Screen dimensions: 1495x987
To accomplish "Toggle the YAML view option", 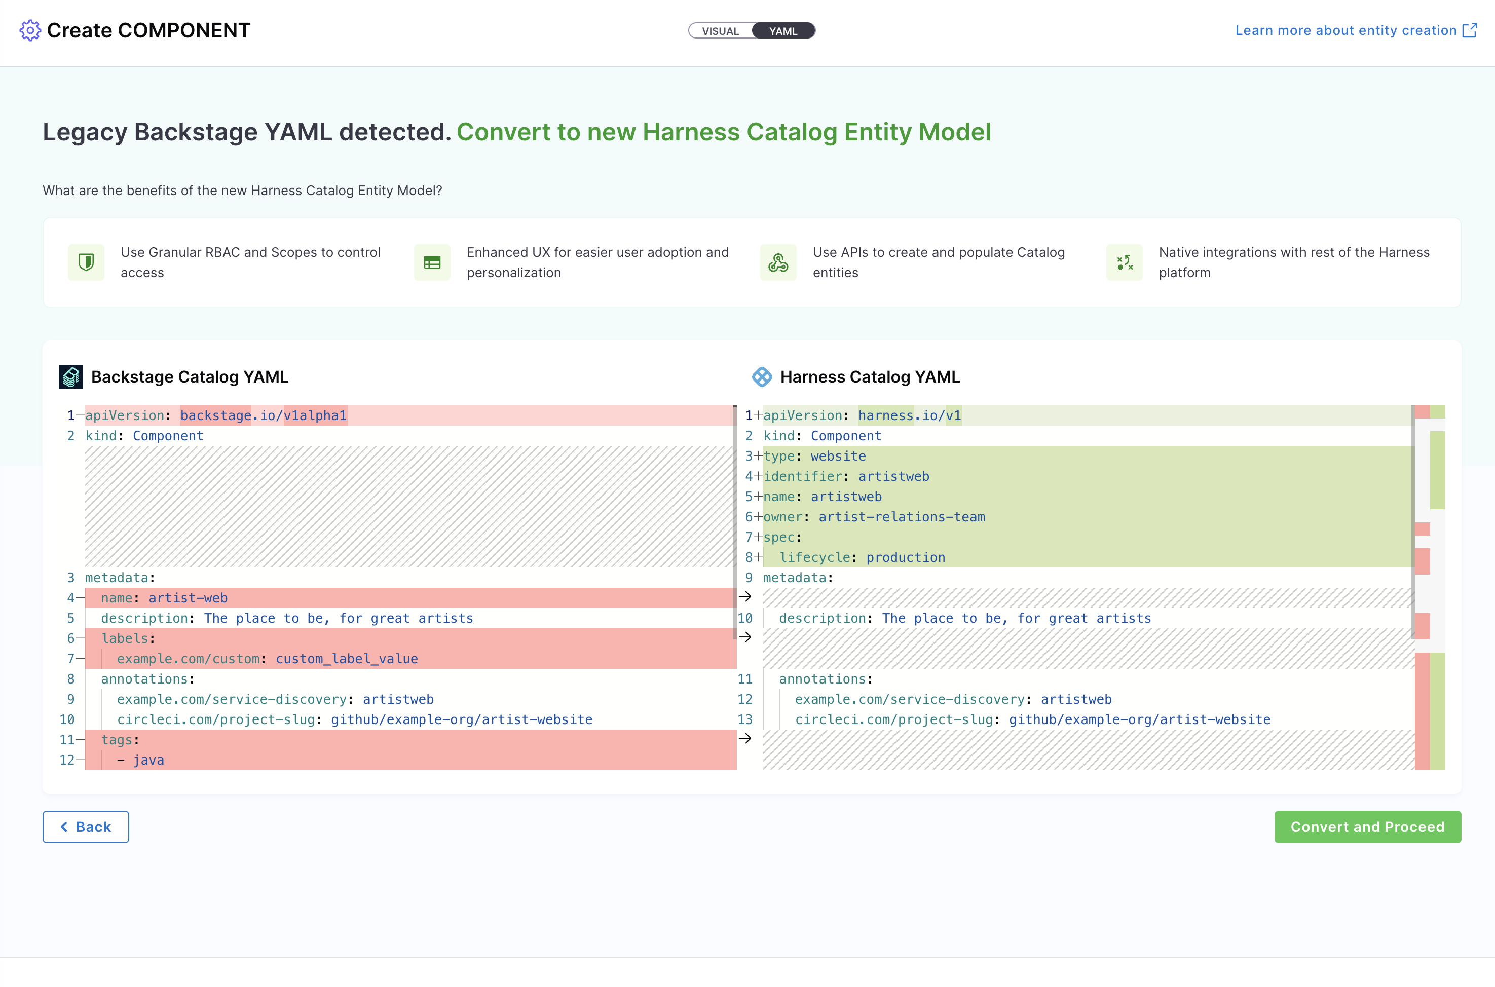I will (x=782, y=30).
